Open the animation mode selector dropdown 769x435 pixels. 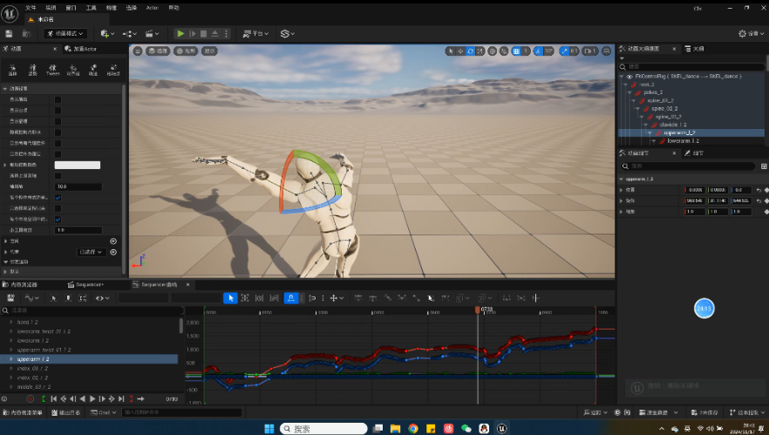click(65, 33)
